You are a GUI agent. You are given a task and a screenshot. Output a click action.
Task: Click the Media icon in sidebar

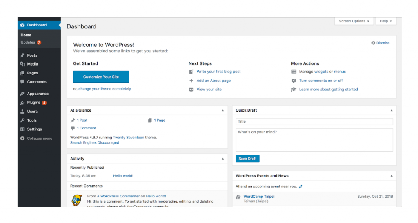coord(22,64)
